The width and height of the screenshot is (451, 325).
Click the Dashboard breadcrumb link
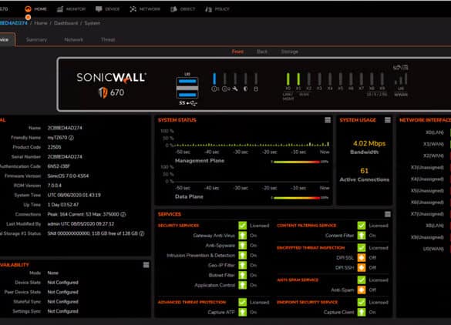[x=66, y=23]
